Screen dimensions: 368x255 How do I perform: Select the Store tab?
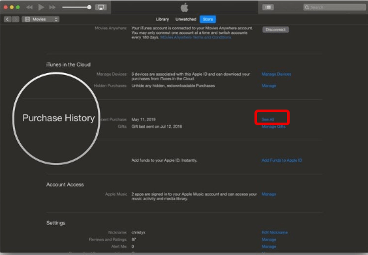207,19
